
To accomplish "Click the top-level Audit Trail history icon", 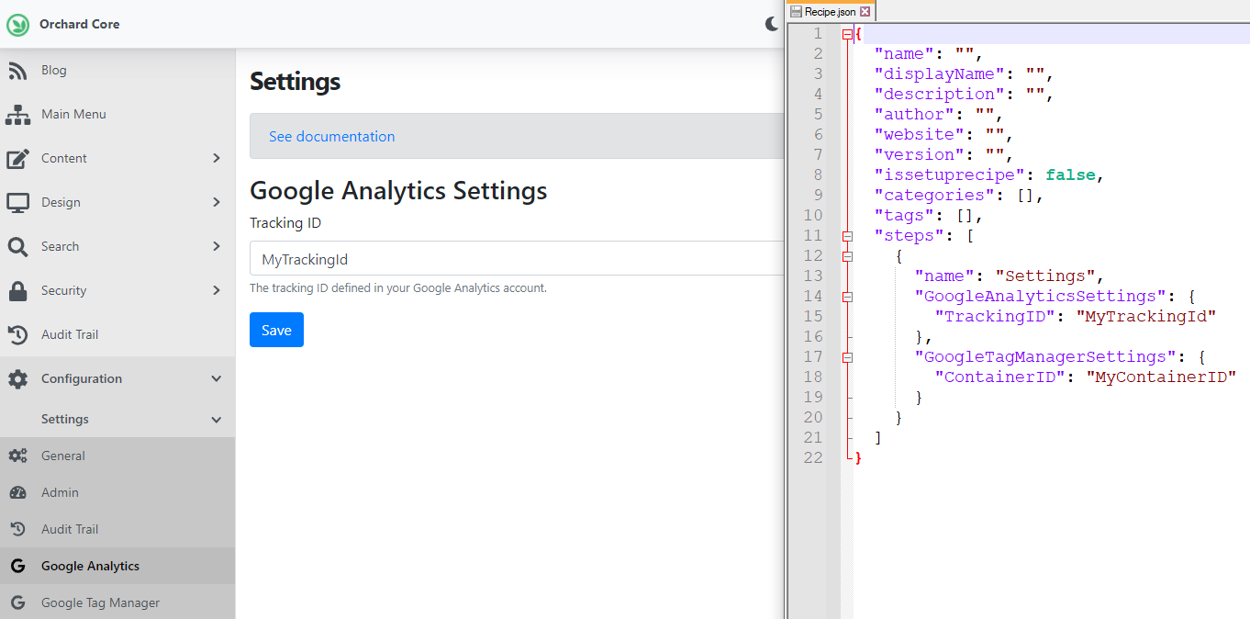I will click(x=17, y=335).
